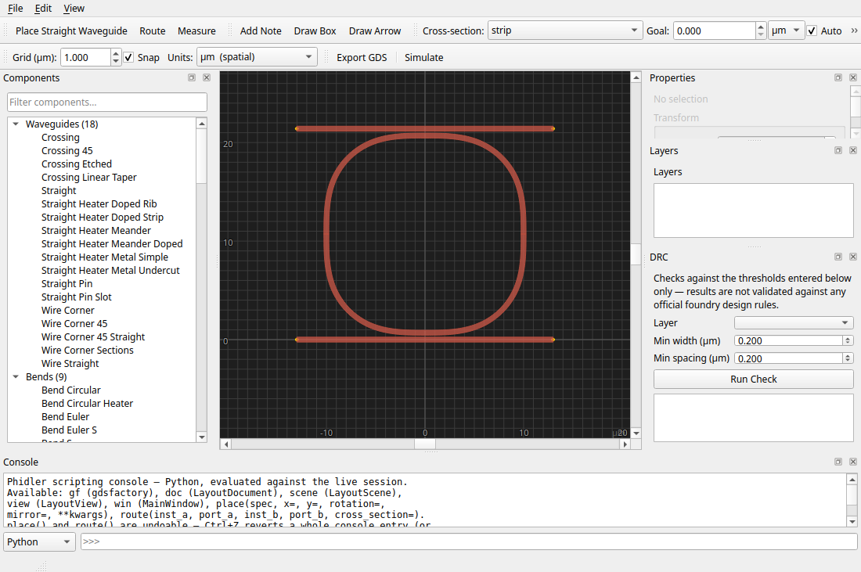
Task: Select the top straight waveguide on canvas
Action: (x=424, y=128)
